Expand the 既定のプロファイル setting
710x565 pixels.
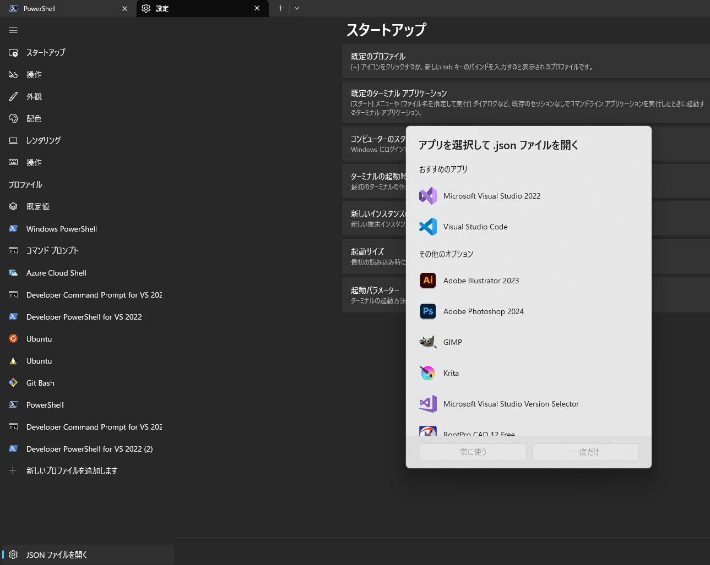coord(525,61)
